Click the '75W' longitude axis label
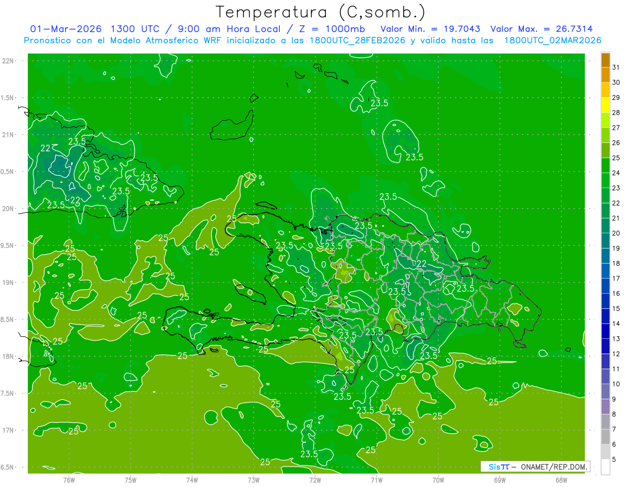The height and width of the screenshot is (487, 630). pos(130,480)
